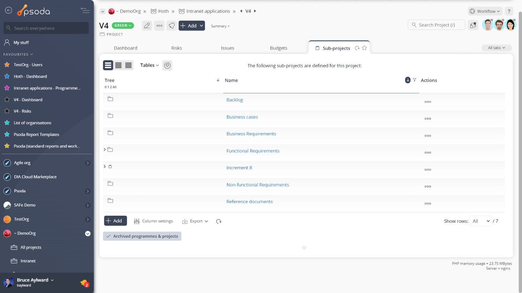Open the Business cases link

tap(242, 117)
